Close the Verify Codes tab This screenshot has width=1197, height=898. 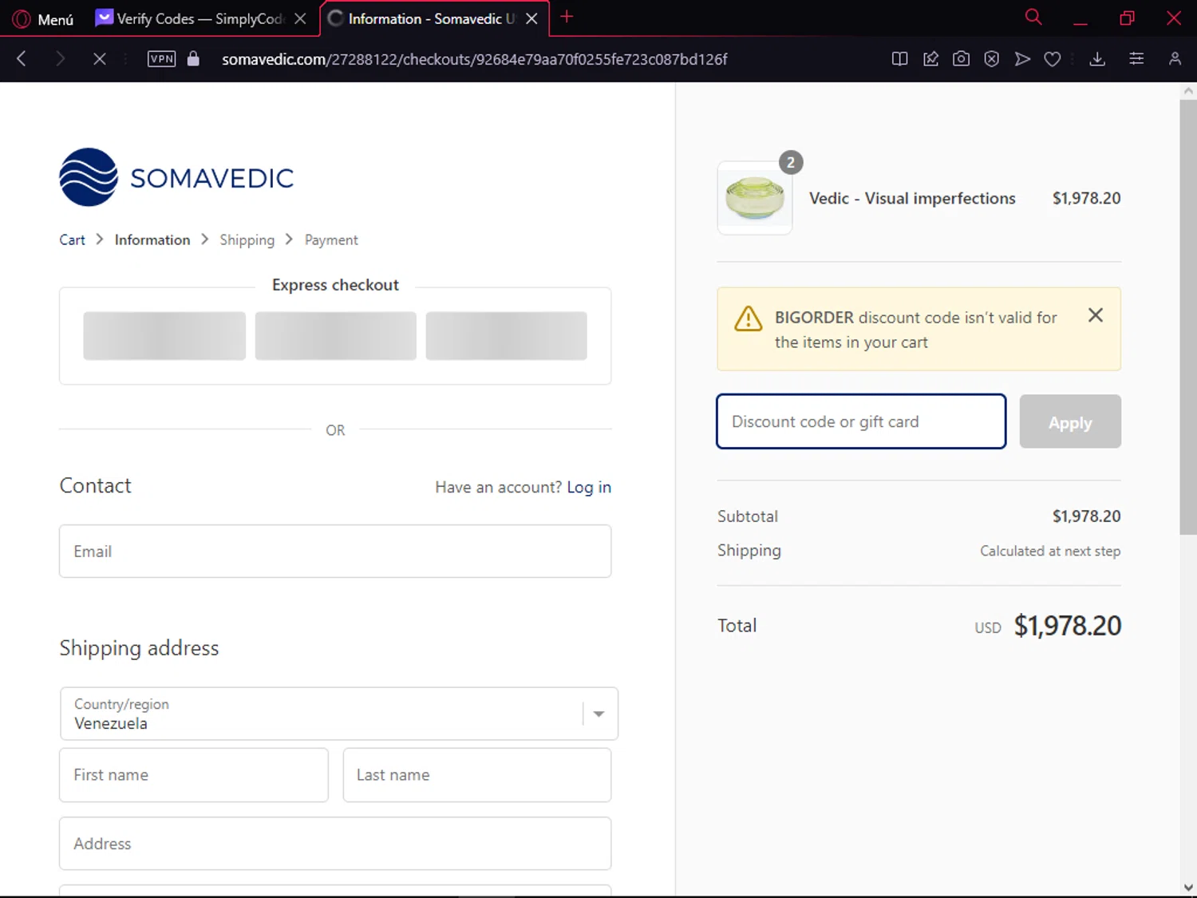pyautogui.click(x=300, y=18)
